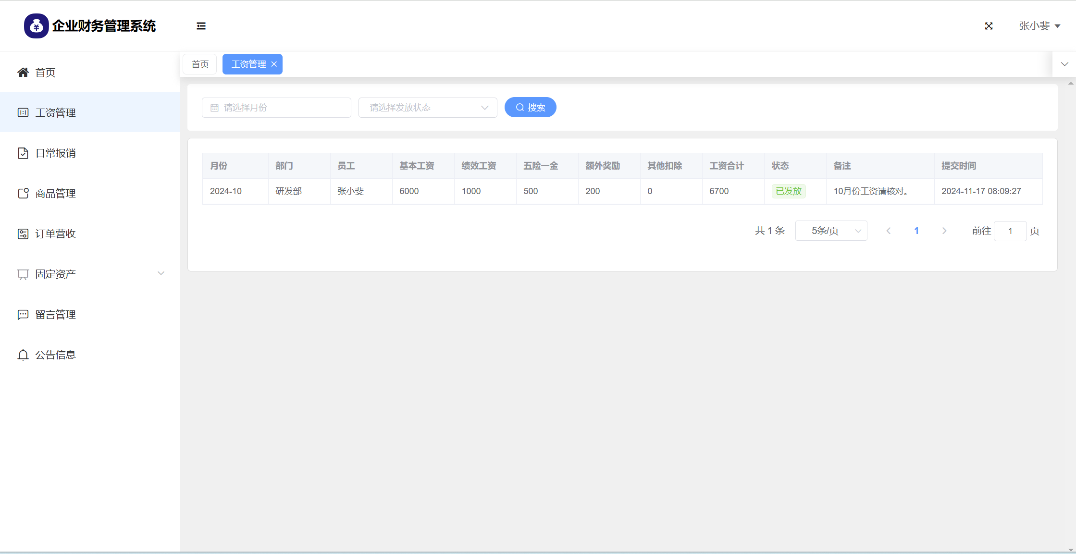Open 订单营收 via its sidebar icon

point(23,234)
